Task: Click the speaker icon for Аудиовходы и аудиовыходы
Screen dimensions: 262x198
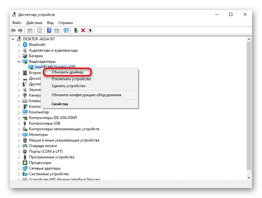Action: coord(25,50)
